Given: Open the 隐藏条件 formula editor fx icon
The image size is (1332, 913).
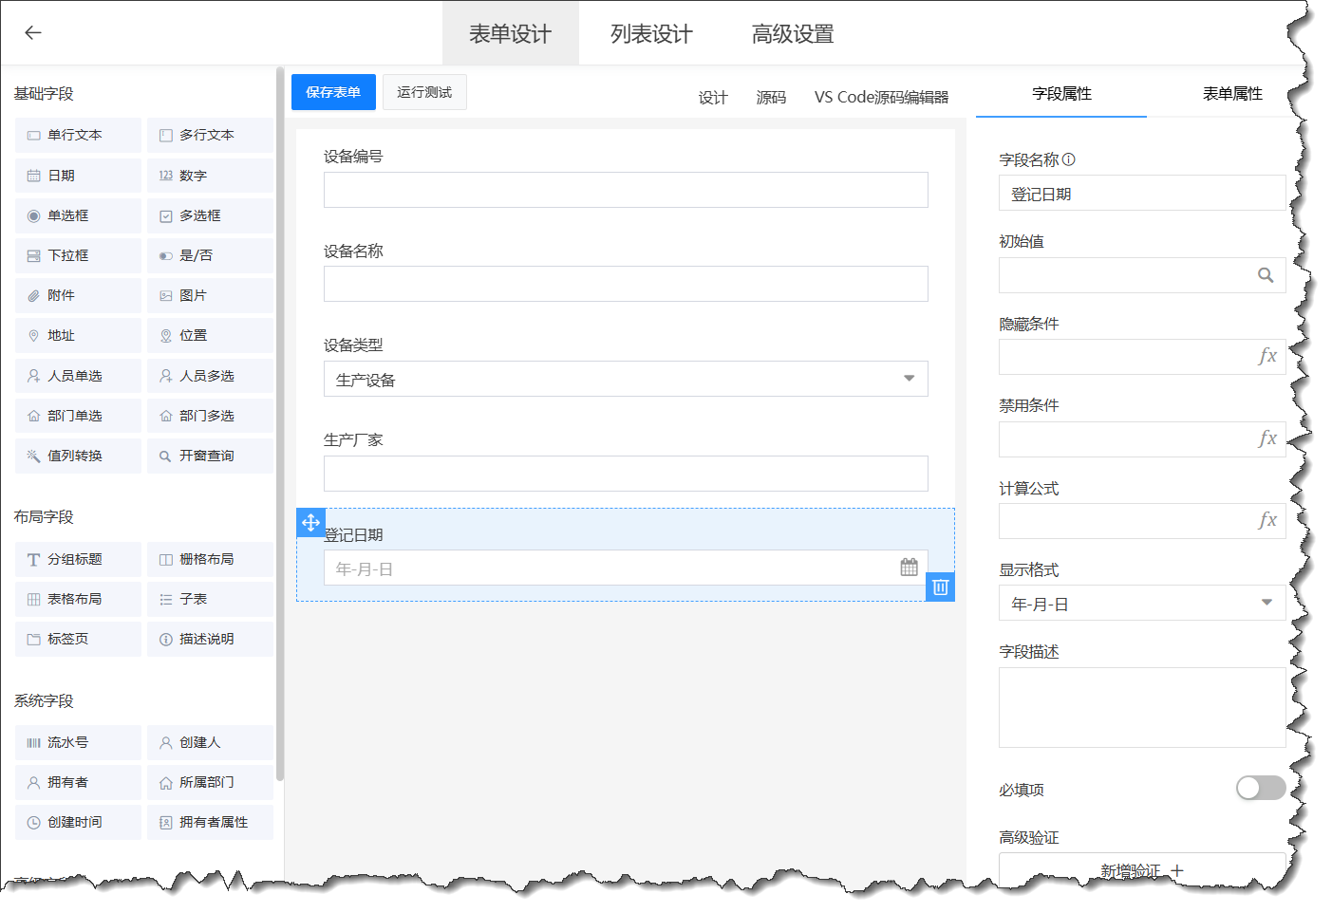Looking at the screenshot, I should [1268, 357].
